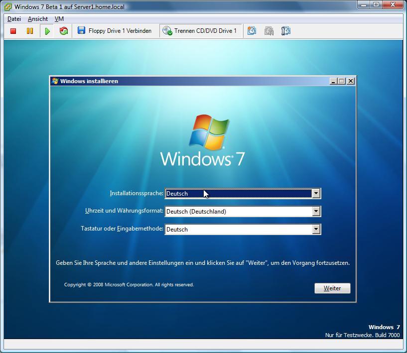The width and height of the screenshot is (407, 353).
Task: Click the Copyright 2008 Microsoft Corporation text
Action: [129, 284]
